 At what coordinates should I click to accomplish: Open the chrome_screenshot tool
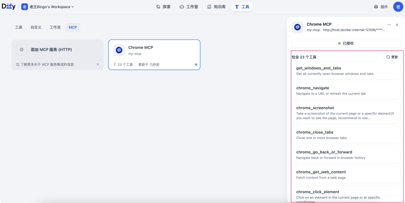click(346, 113)
